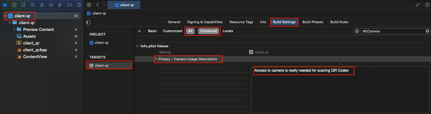This screenshot has height=114, width=431.
Task: Click the NSCamera search field
Action: [392, 31]
